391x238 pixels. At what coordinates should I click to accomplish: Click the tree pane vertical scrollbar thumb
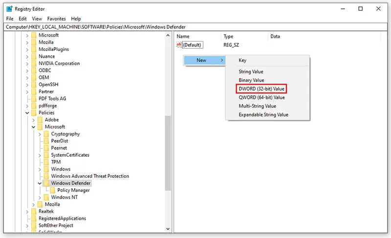click(168, 153)
